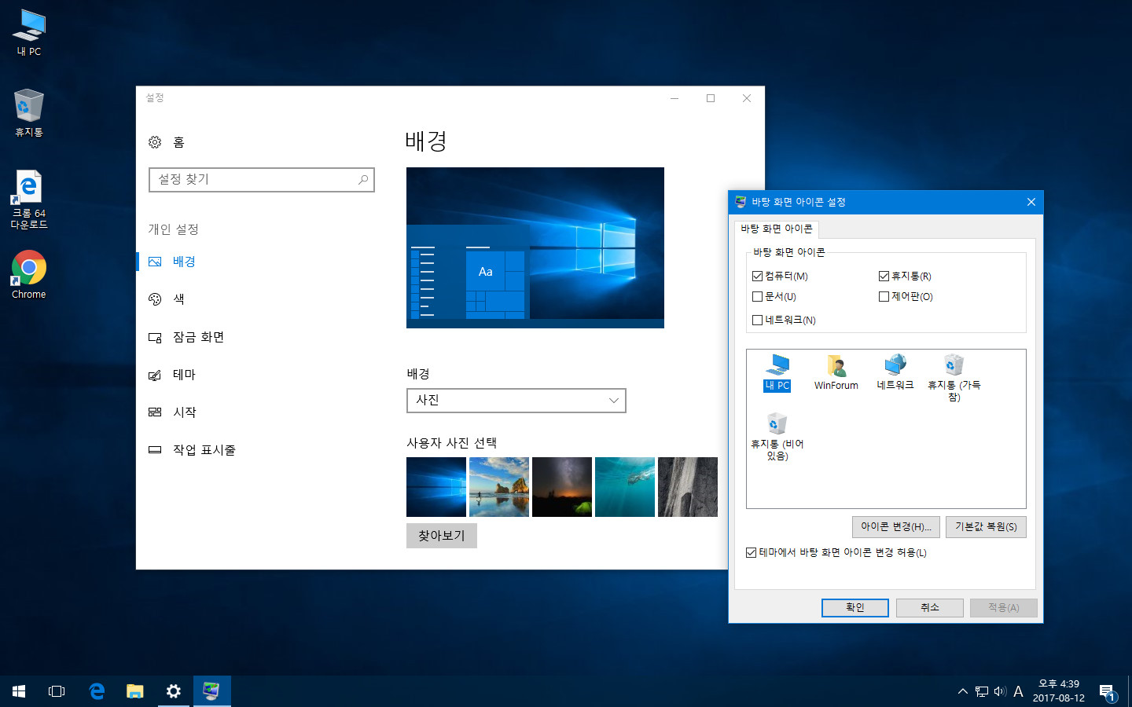The height and width of the screenshot is (707, 1132).
Task: Open the Action Center notifications
Action: 1108,692
